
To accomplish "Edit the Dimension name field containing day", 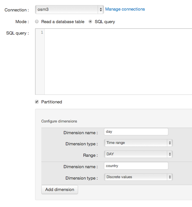I will (x=136, y=132).
